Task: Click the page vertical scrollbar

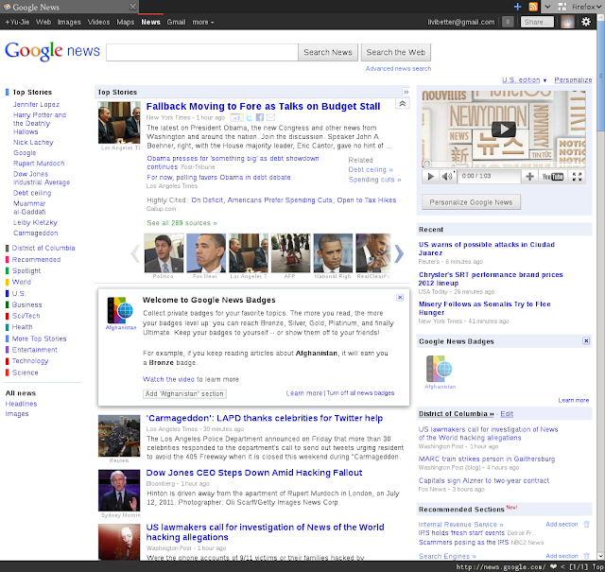Action: coord(600,78)
